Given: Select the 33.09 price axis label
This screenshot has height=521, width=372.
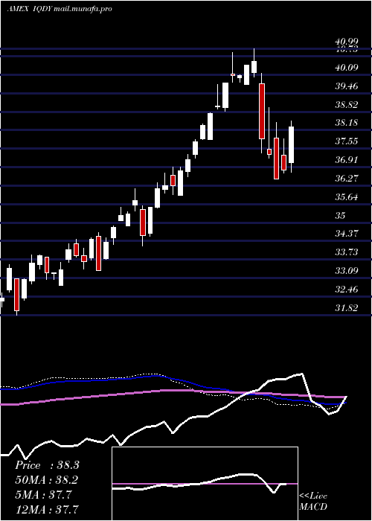Looking at the screenshot, I should pos(347,271).
